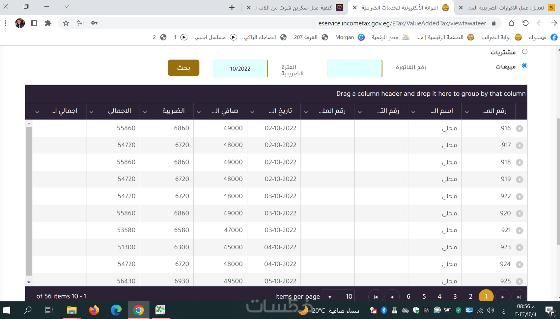The height and width of the screenshot is (319, 560).
Task: Open the Chrome profile avatar
Action: [20, 23]
